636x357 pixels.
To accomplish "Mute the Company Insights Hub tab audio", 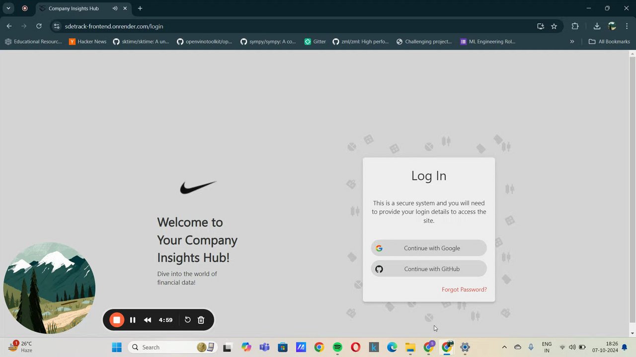I will [x=115, y=8].
